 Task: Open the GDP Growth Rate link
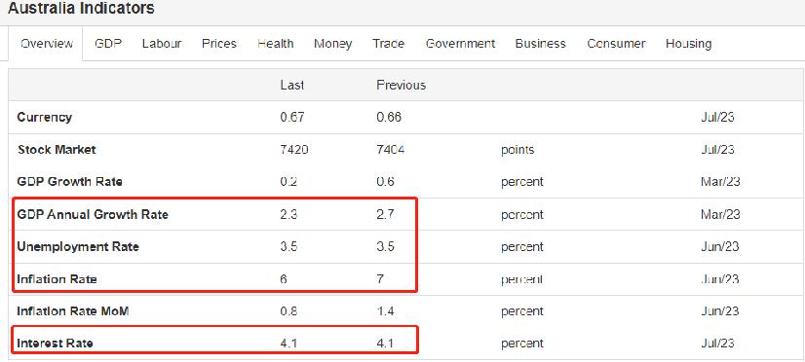pyautogui.click(x=70, y=182)
